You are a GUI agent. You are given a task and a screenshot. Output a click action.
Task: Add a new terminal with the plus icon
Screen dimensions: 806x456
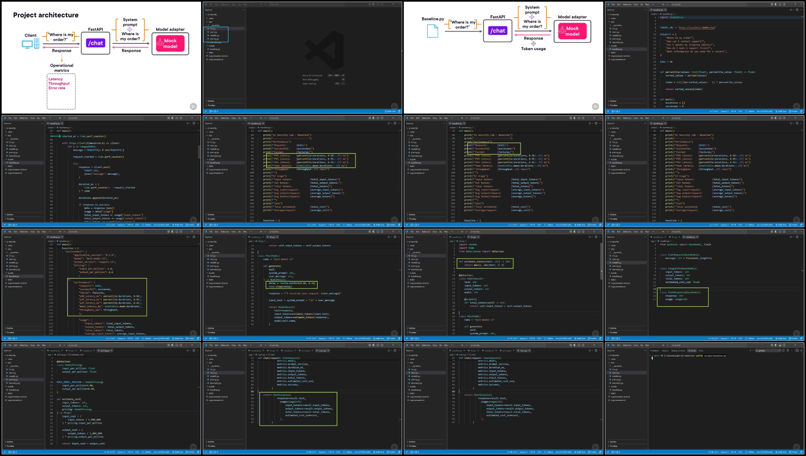point(750,350)
